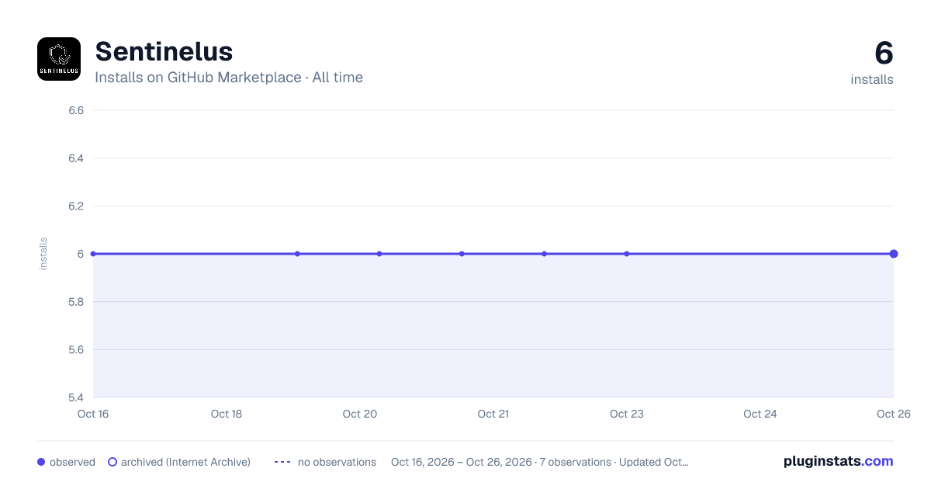Image resolution: width=931 pixels, height=489 pixels.
Task: Click the vertical 'installs' axis title
Action: [43, 254]
